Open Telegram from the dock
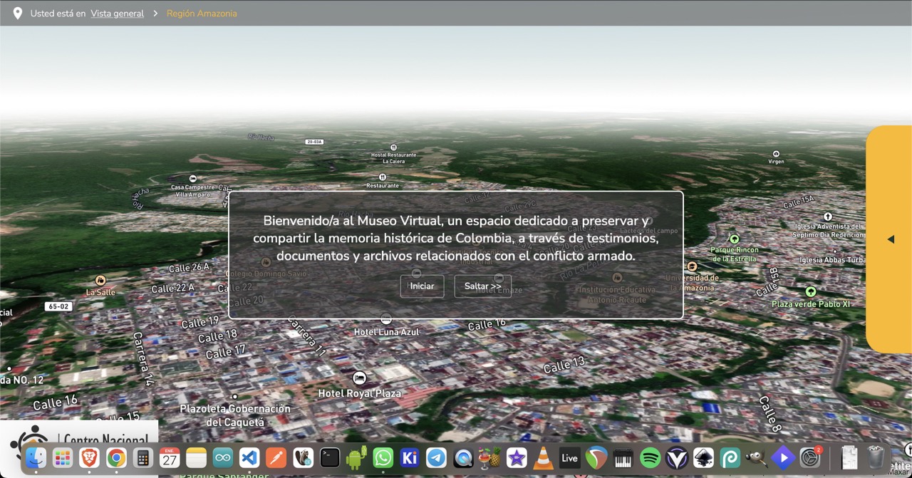This screenshot has width=912, height=478. click(x=437, y=458)
